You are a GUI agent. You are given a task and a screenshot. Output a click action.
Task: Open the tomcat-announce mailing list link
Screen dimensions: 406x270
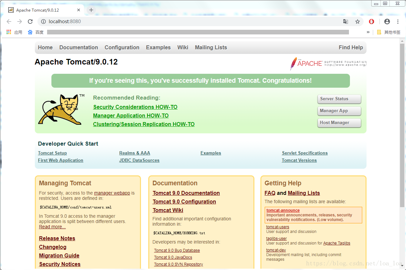(x=283, y=210)
